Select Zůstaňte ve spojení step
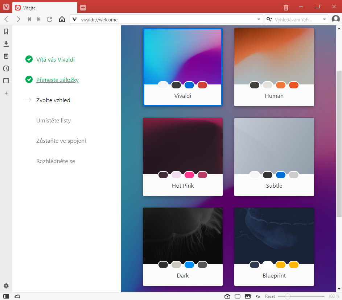 [61, 141]
